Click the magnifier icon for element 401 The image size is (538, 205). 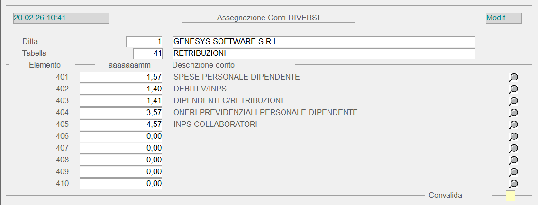click(513, 77)
